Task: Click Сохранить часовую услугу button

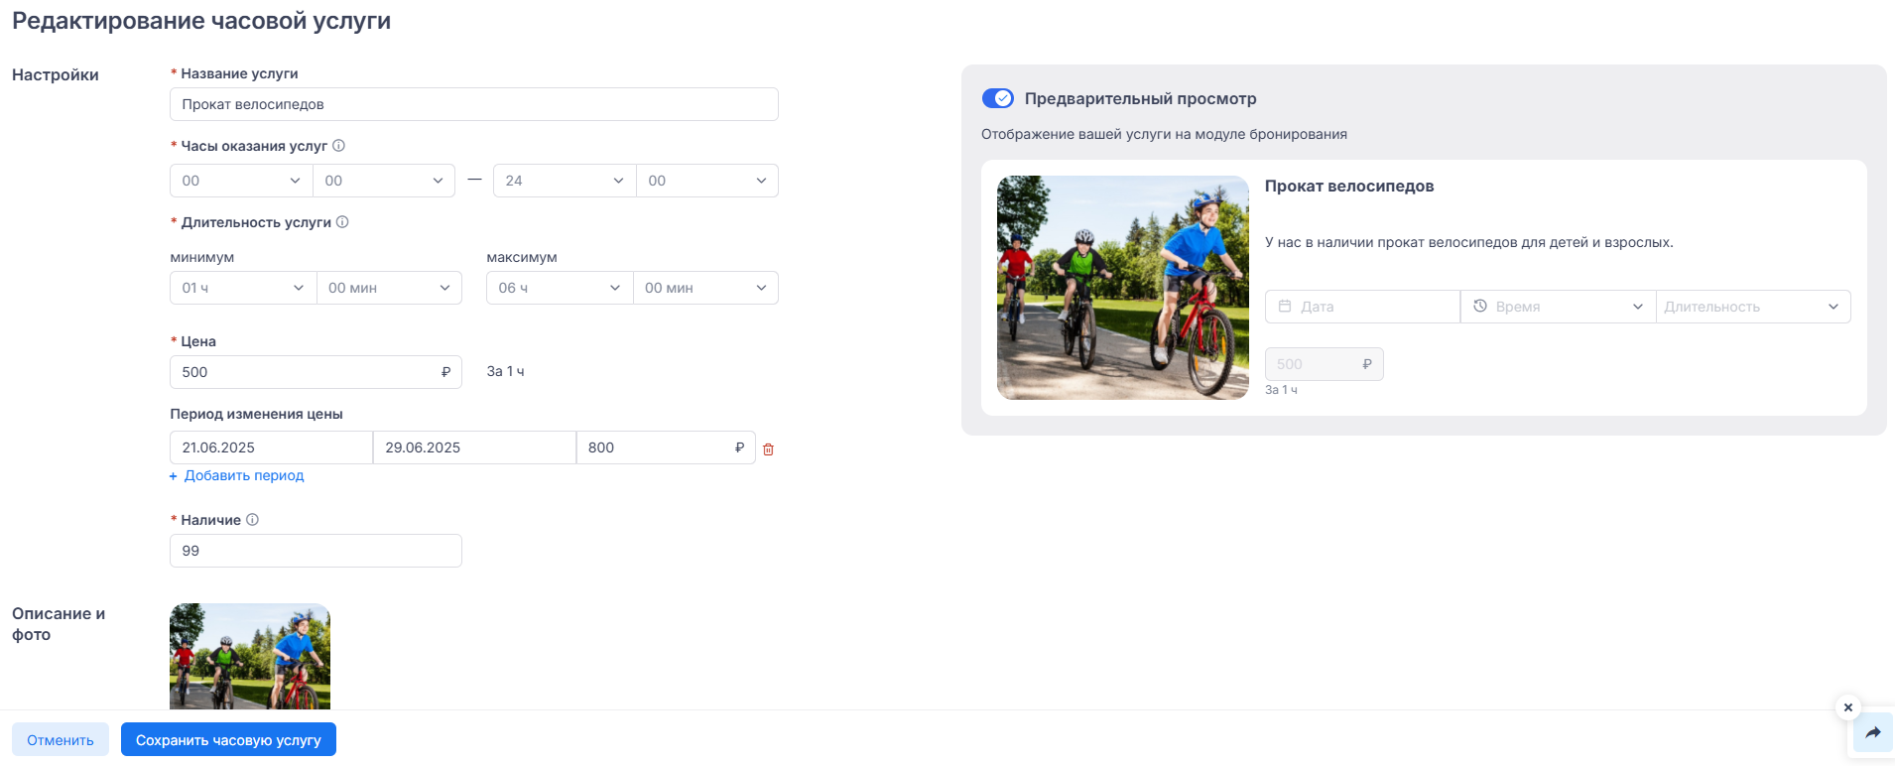Action: pos(228,739)
